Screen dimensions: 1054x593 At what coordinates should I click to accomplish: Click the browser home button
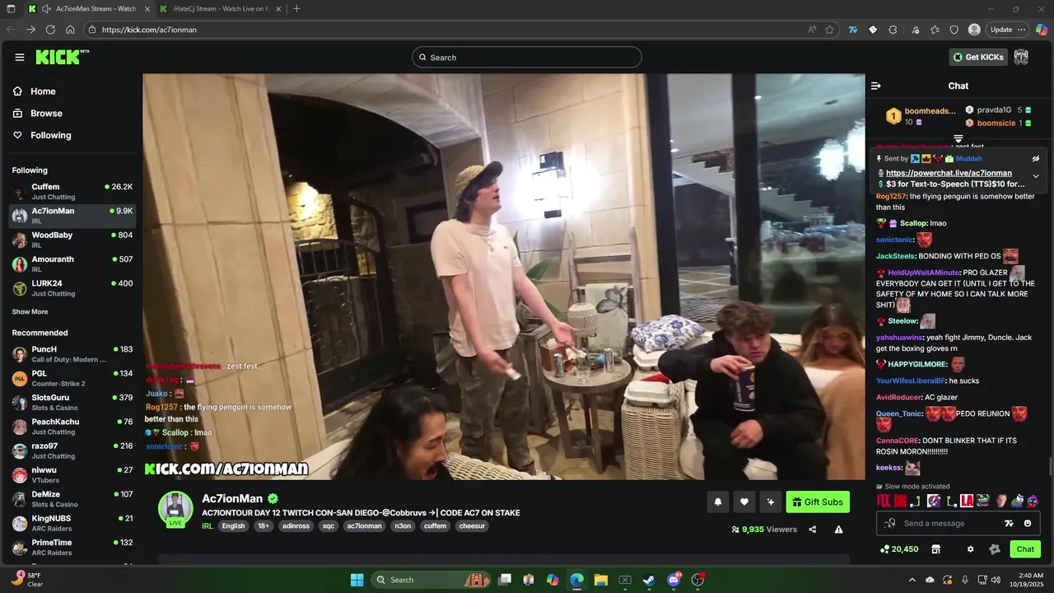tap(70, 30)
